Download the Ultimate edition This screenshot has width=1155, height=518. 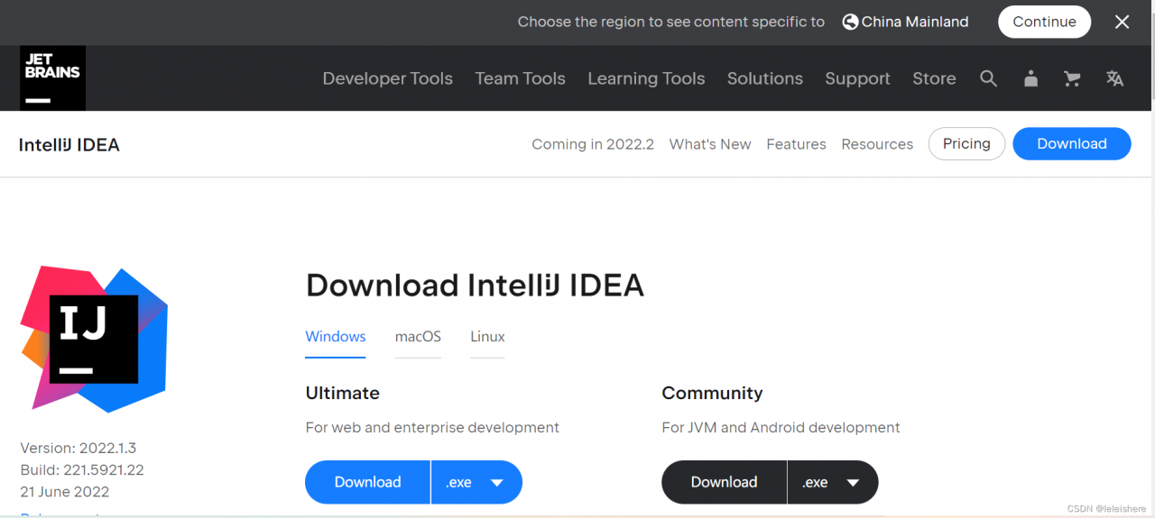click(368, 482)
